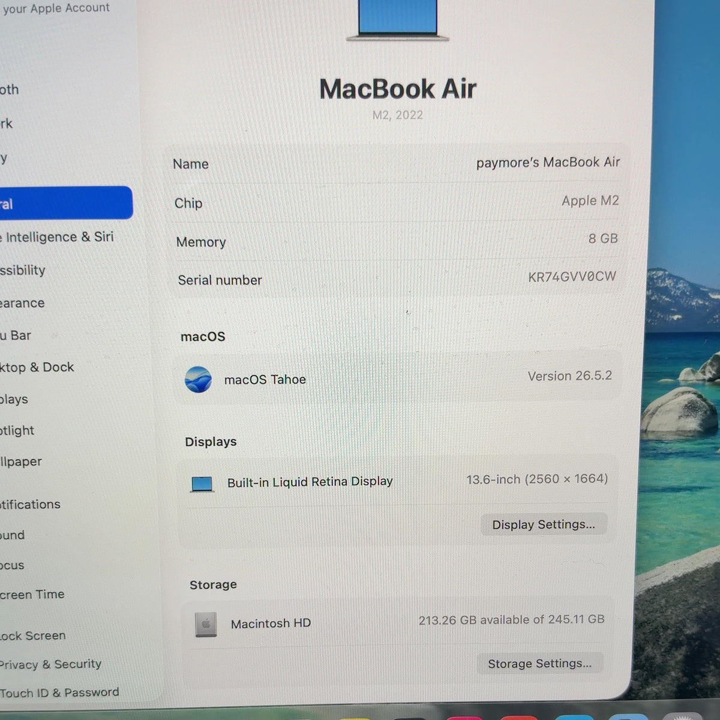Screen dimensions: 720x720
Task: Select Touch ID & Password item
Action: (59, 692)
